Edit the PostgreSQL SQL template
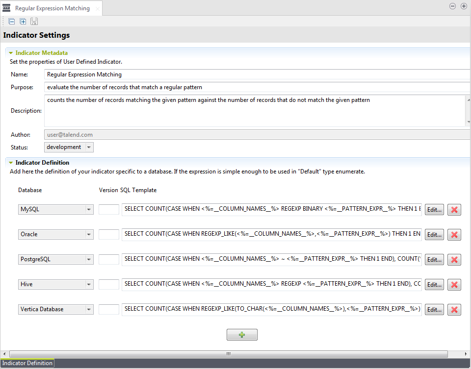This screenshot has width=471, height=369. [x=434, y=259]
